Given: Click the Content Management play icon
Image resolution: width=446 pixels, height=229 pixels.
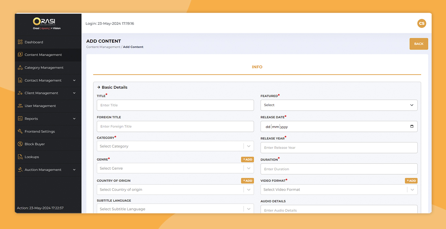Looking at the screenshot, I should [x=20, y=55].
